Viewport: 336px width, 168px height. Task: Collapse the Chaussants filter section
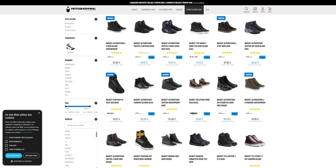pyautogui.click(x=96, y=38)
